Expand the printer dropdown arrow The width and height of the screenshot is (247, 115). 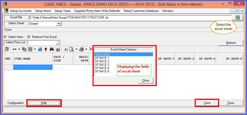pos(86,49)
